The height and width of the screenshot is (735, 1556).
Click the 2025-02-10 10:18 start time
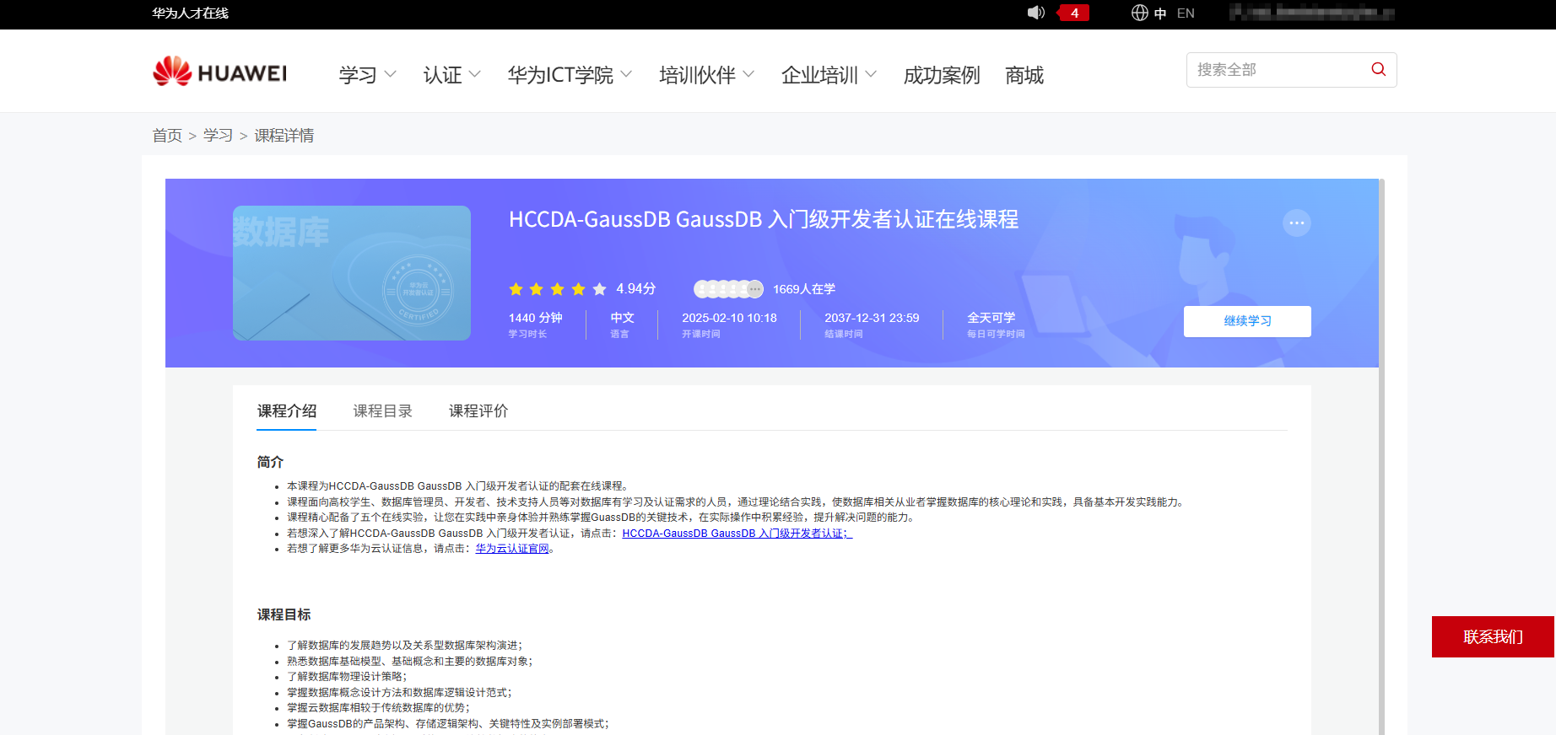[x=729, y=318]
